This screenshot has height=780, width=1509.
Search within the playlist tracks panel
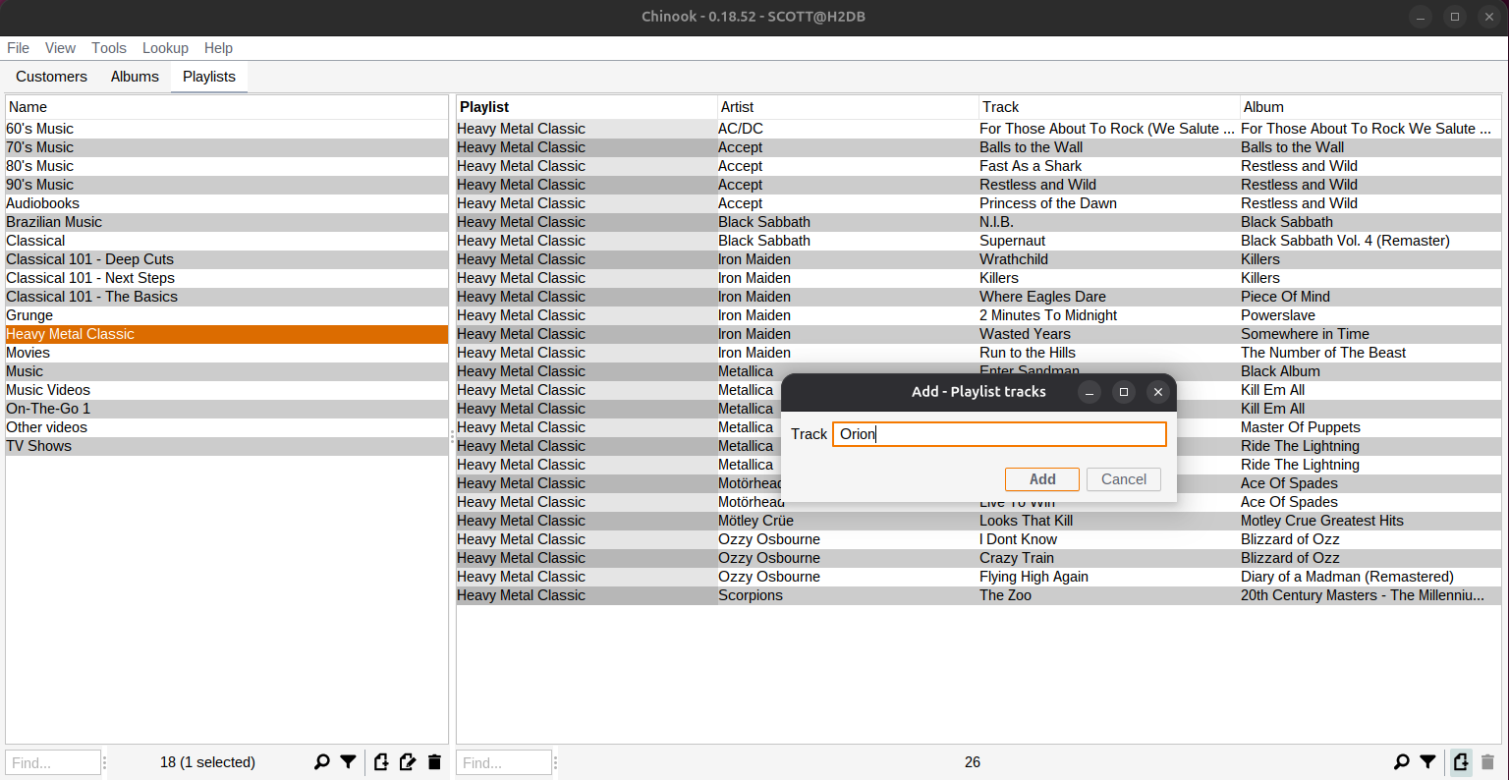coord(1401,761)
